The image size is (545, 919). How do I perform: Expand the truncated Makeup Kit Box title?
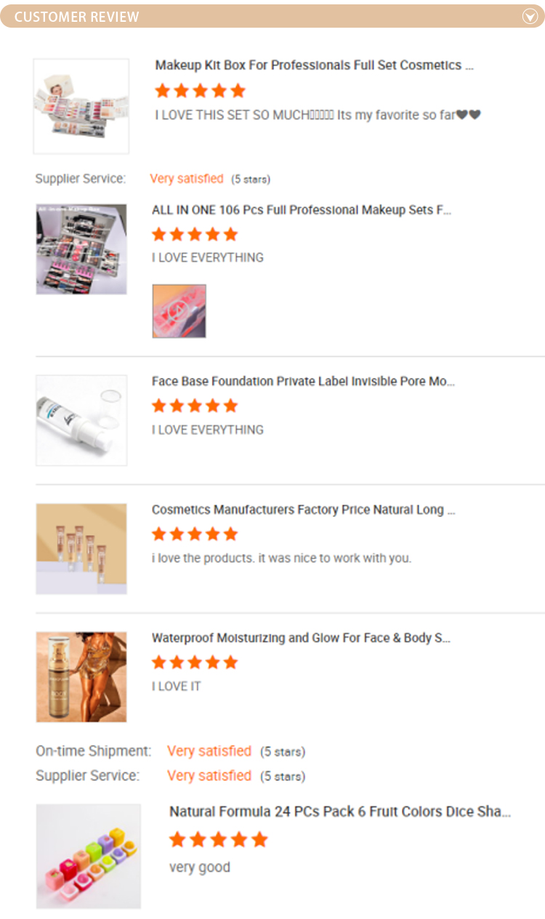click(x=313, y=65)
